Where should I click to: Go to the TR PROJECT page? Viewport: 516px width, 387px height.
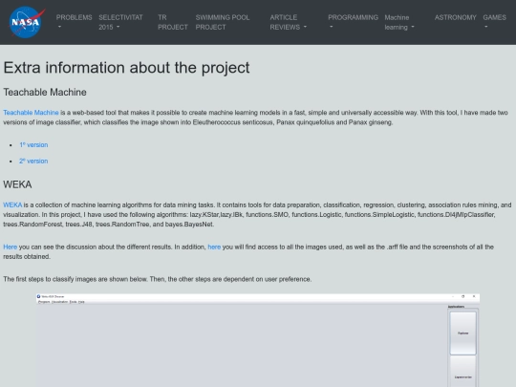point(172,22)
